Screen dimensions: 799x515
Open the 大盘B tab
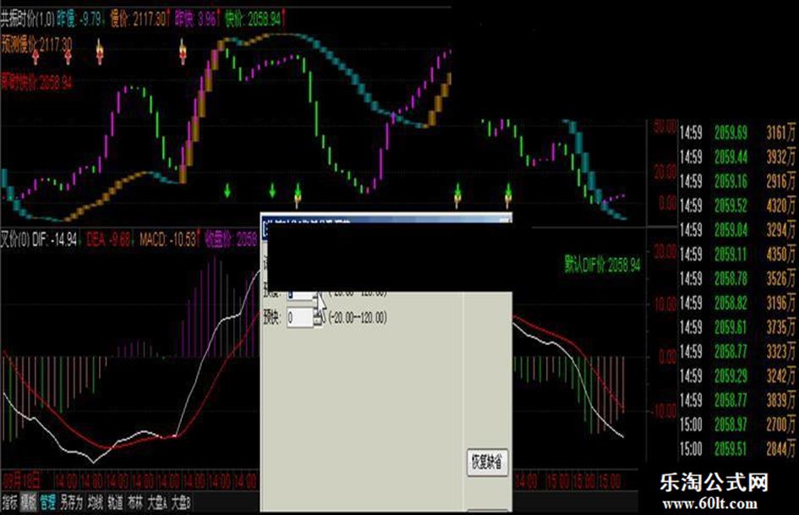180,503
